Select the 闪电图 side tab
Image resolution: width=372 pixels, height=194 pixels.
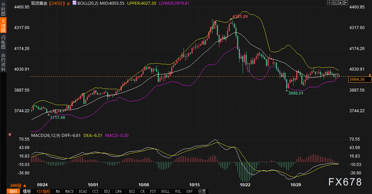(3, 42)
